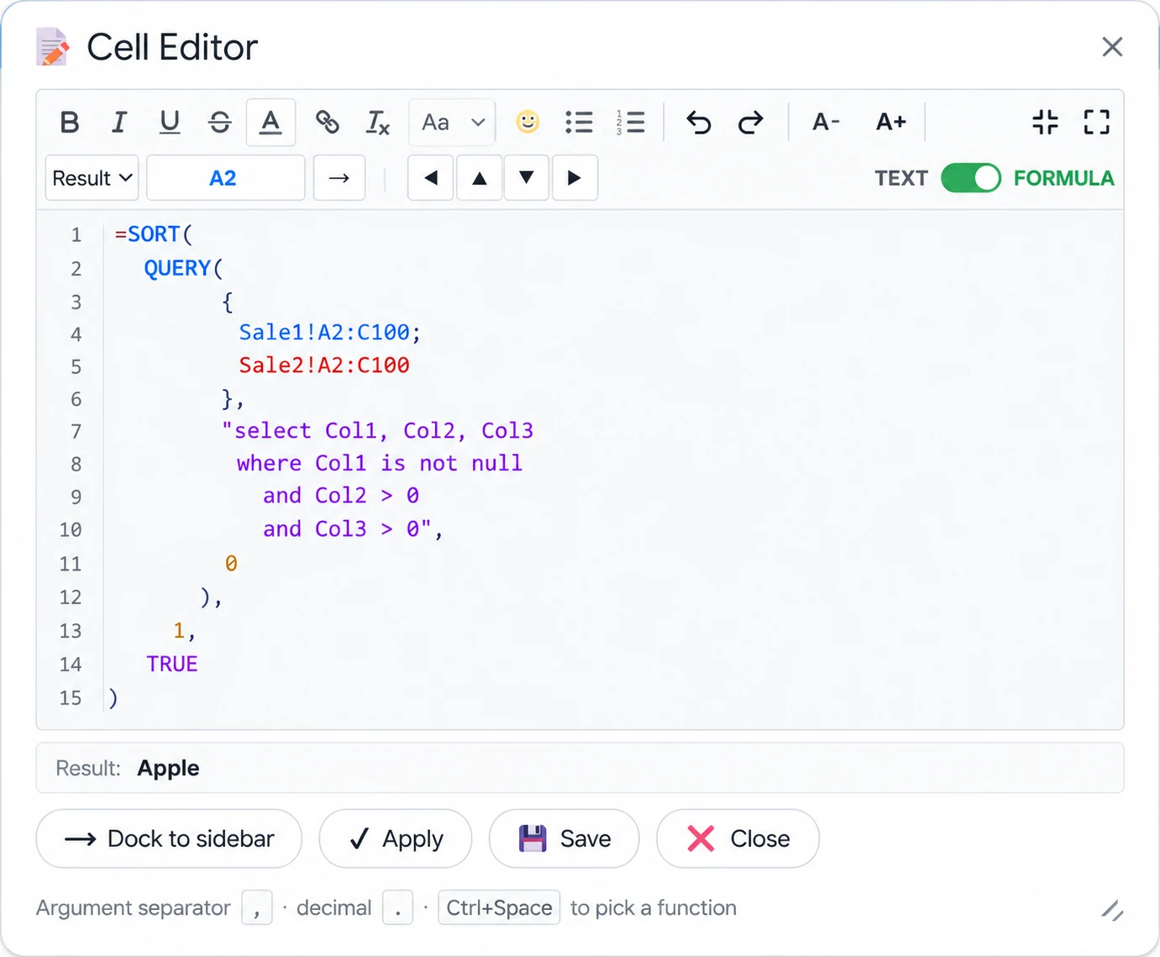Viewport: 1160px width, 957px height.
Task: Move to the cell on the left
Action: (431, 178)
